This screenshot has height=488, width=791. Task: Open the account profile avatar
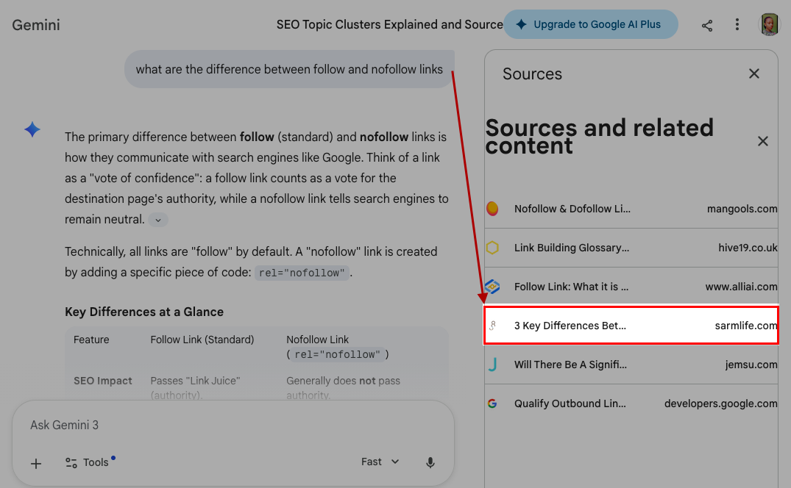(770, 24)
